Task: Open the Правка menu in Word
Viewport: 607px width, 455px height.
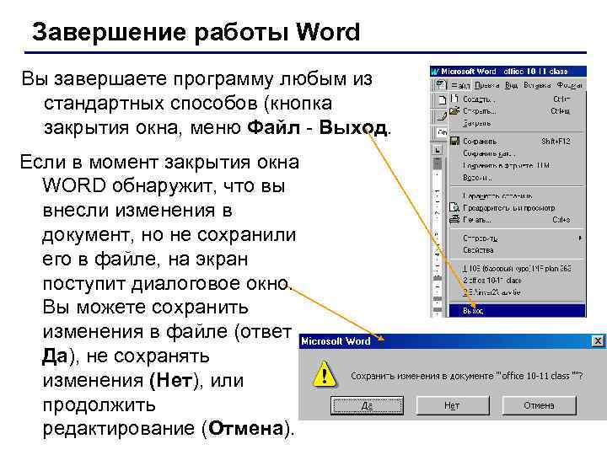Action: coord(486,85)
